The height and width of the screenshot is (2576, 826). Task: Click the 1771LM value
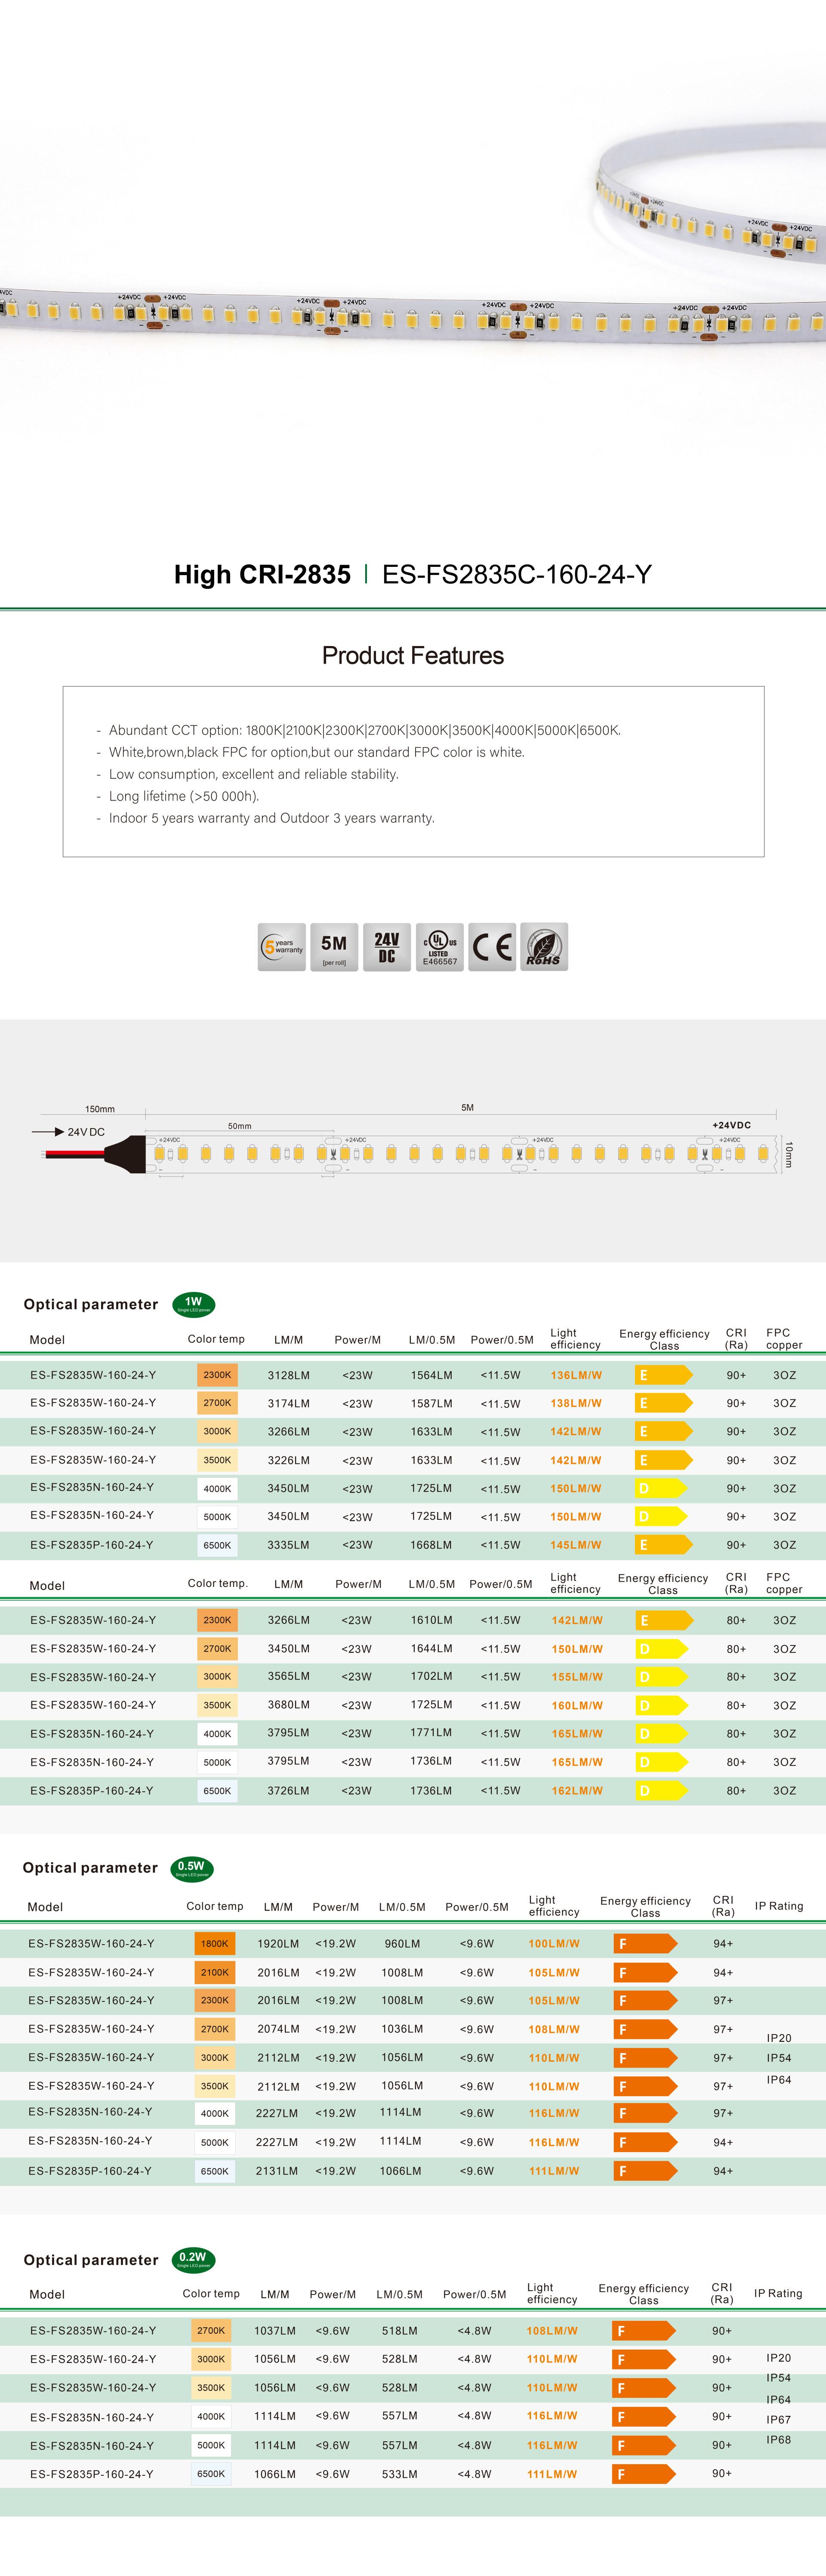431,1732
